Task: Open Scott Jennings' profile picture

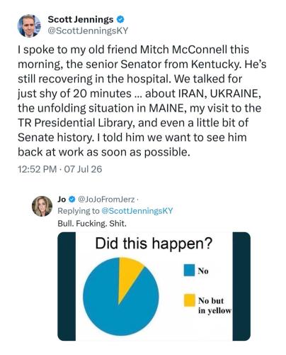Action: point(29,26)
